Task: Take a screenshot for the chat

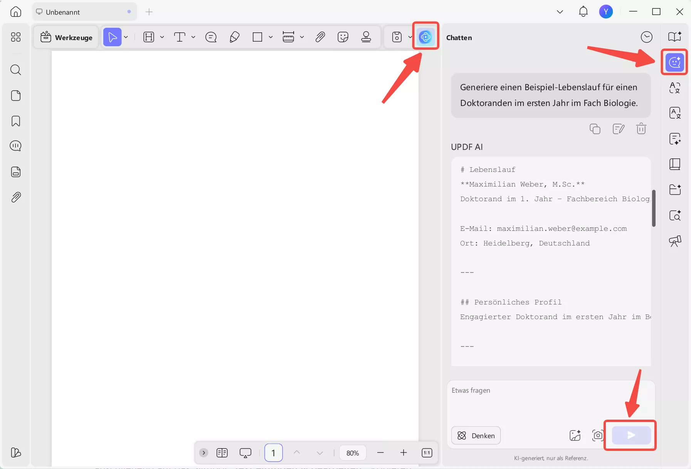Action: click(x=598, y=435)
